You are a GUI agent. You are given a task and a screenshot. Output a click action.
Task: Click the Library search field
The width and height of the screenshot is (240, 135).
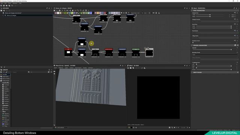20,72
